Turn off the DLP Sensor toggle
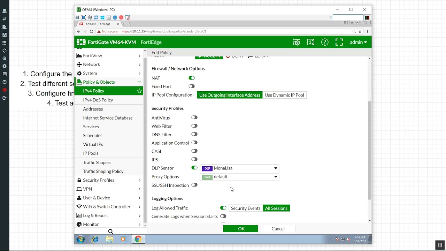 point(194,168)
